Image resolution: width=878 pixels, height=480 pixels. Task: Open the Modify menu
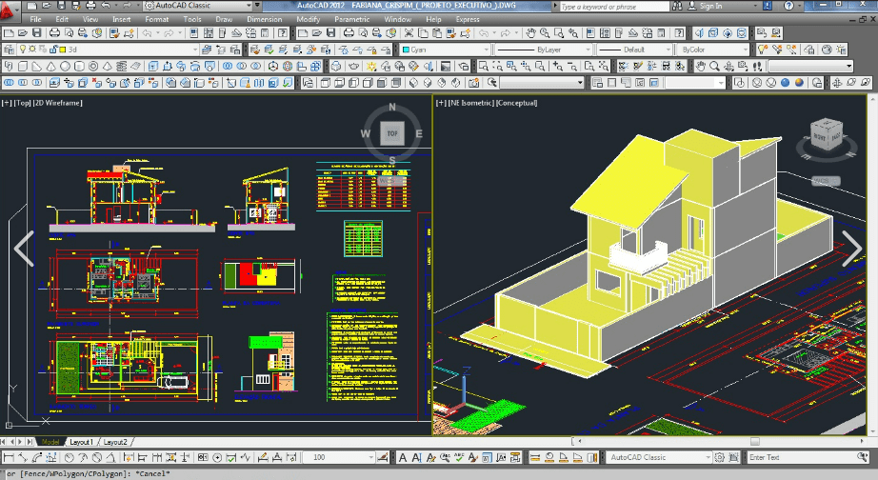pyautogui.click(x=308, y=19)
